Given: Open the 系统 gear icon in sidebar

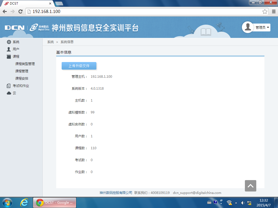Looking at the screenshot, I should pyautogui.click(x=9, y=42).
